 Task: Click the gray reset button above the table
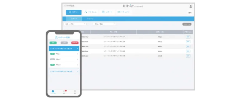(187, 24)
